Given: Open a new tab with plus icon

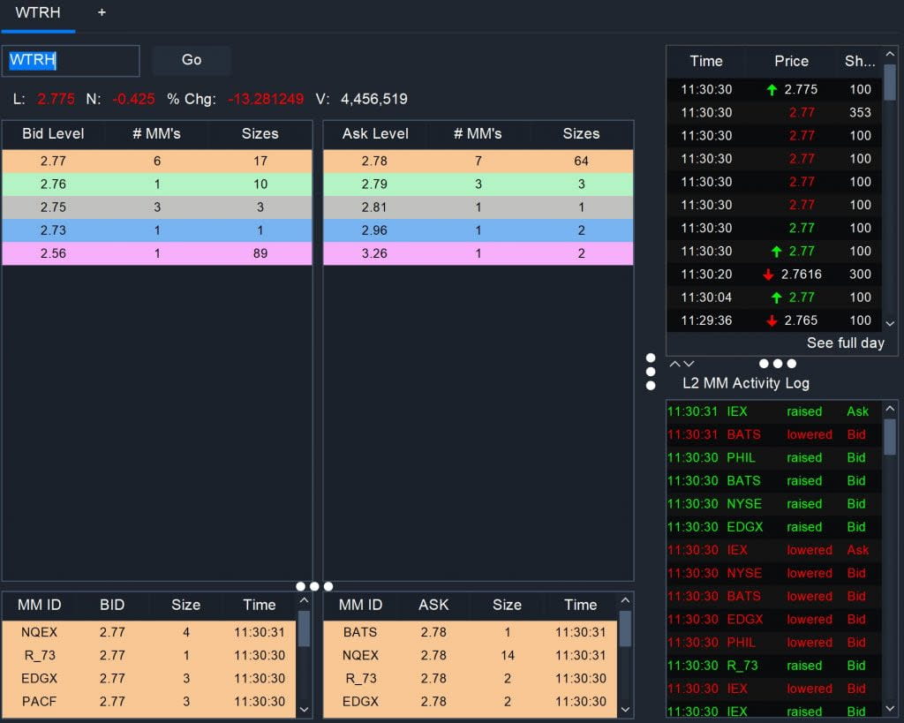Looking at the screenshot, I should (x=102, y=12).
